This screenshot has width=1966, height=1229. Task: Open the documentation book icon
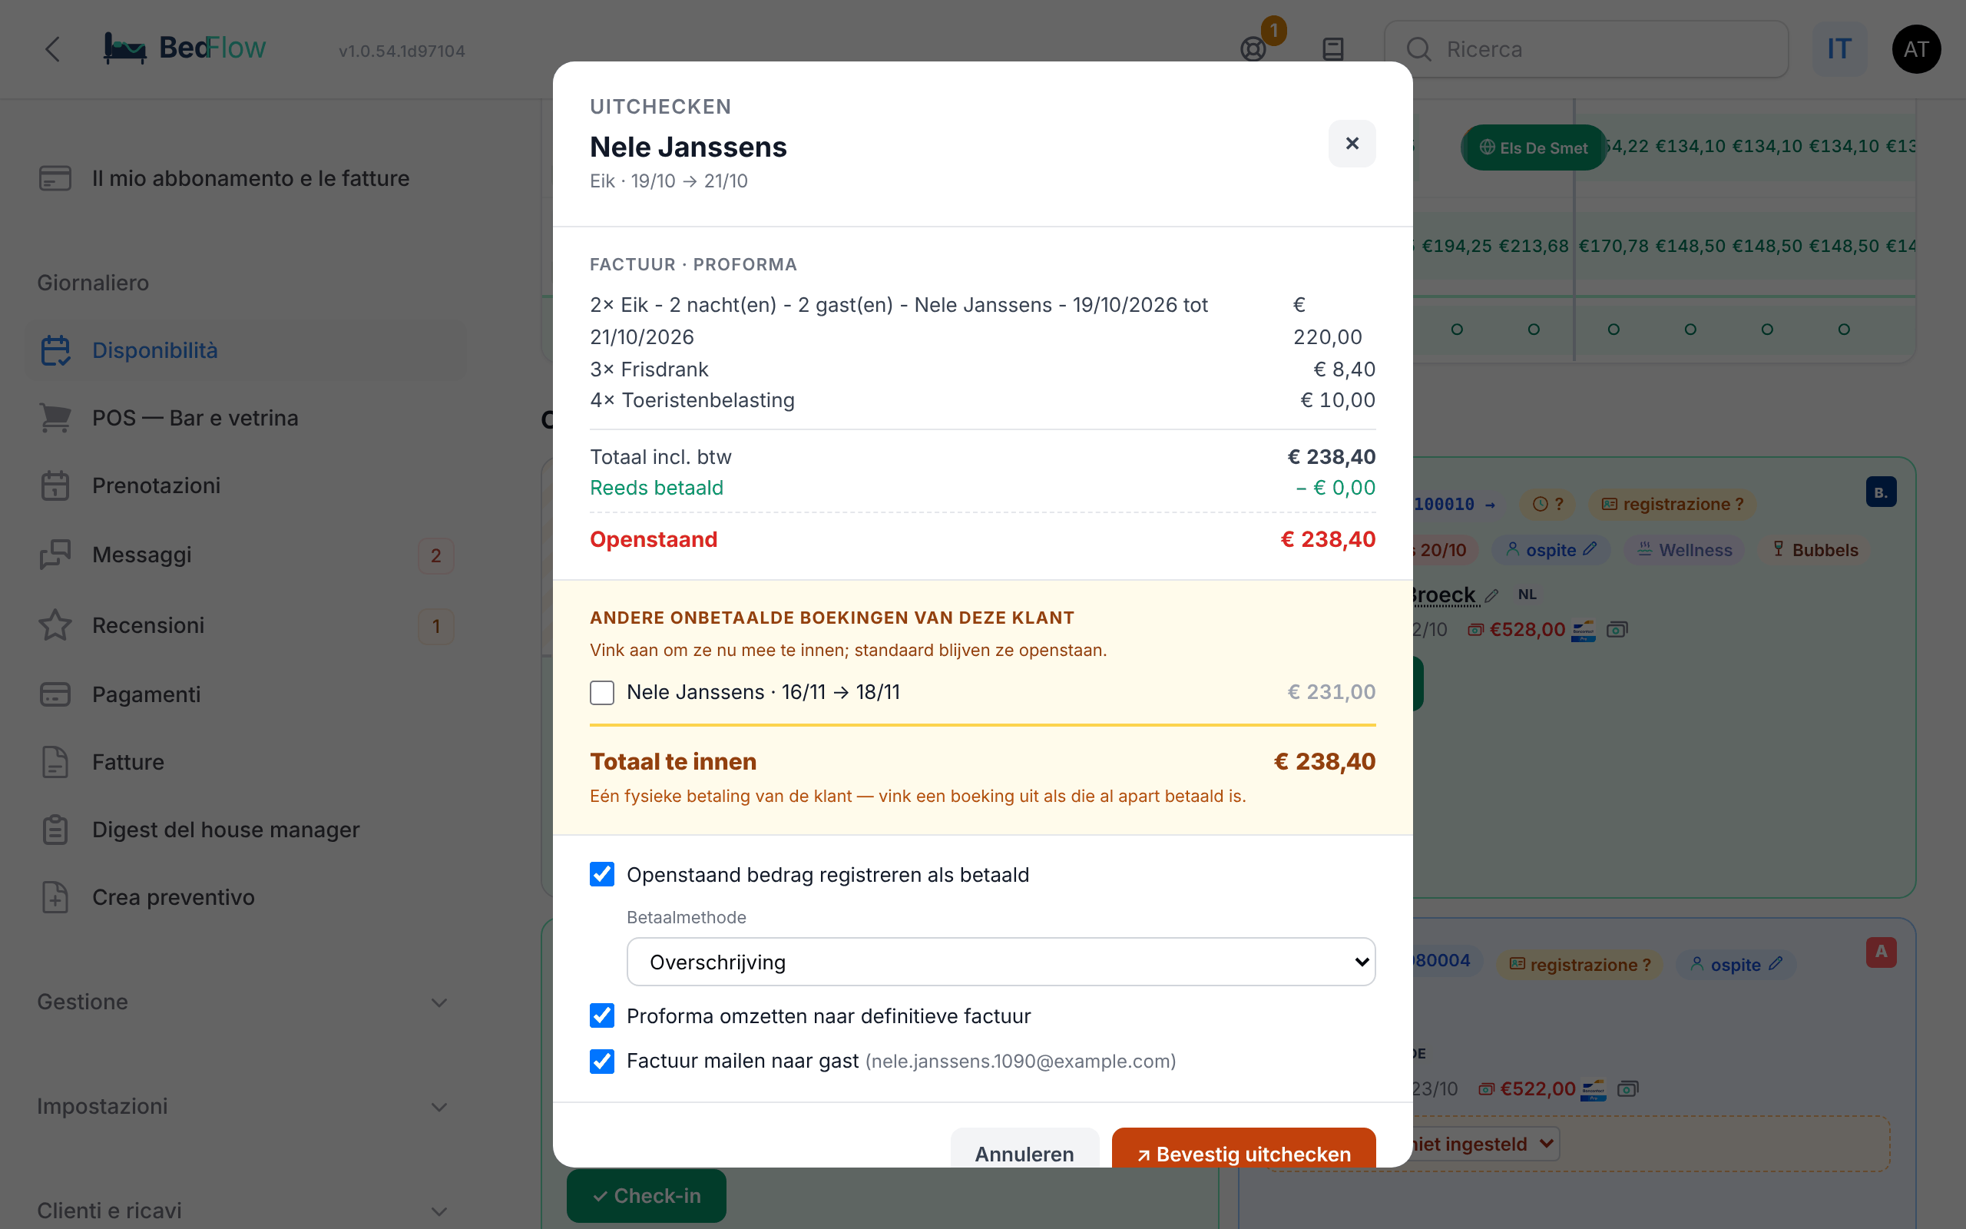pyautogui.click(x=1333, y=48)
